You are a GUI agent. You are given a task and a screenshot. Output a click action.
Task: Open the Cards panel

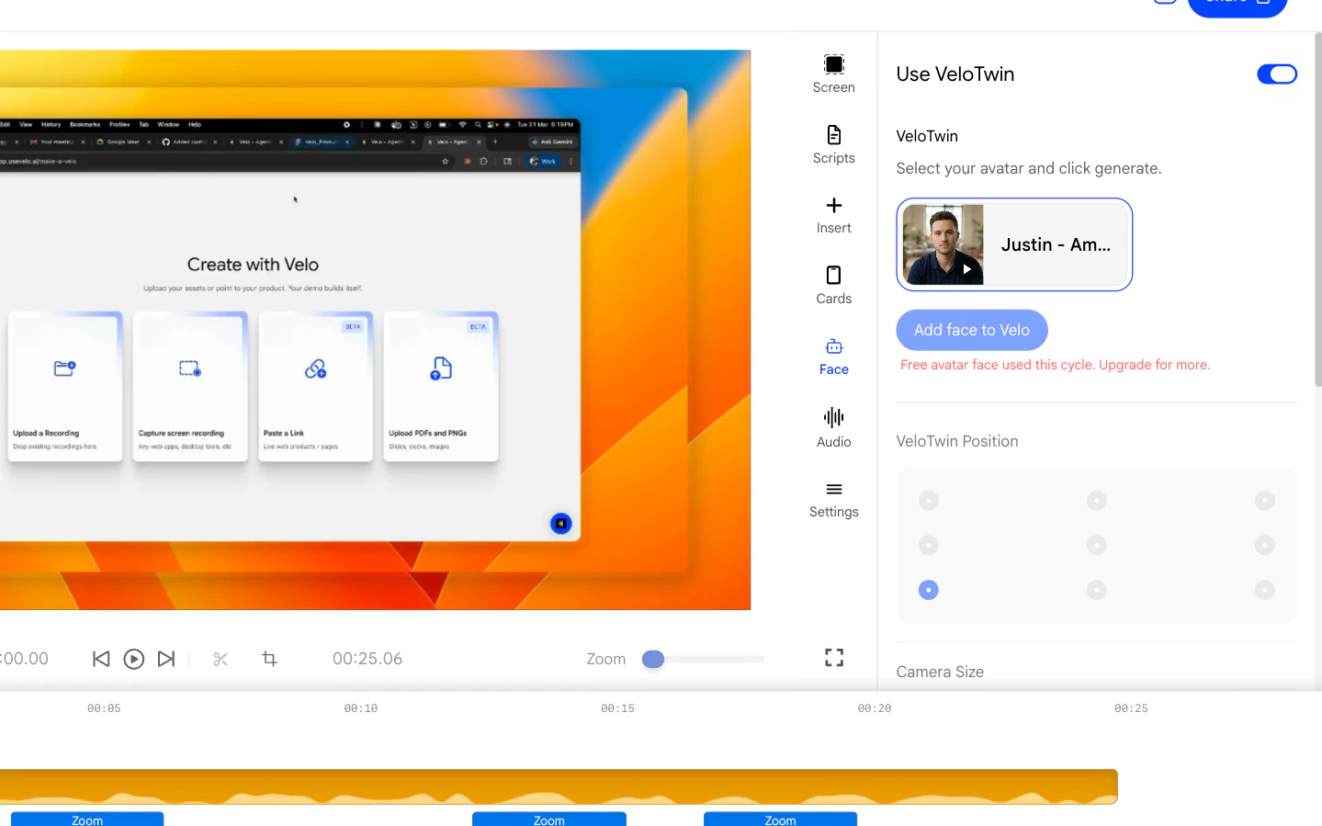tap(833, 285)
